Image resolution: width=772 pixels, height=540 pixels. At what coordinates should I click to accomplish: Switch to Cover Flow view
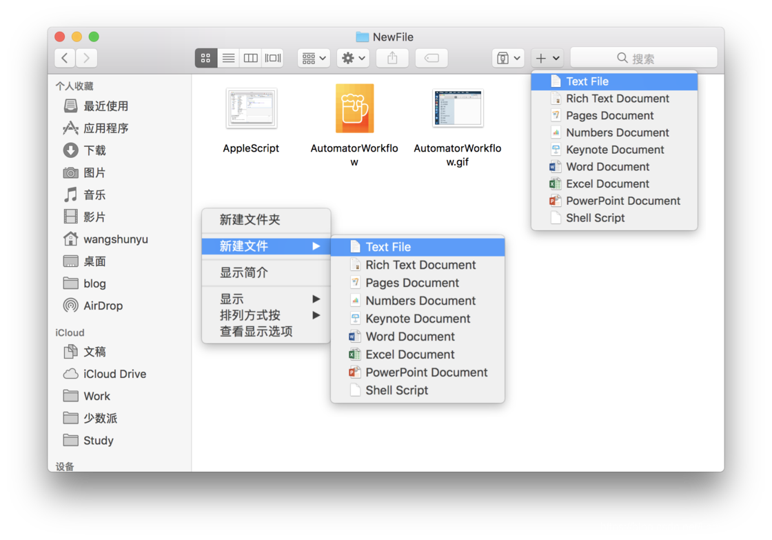(273, 58)
